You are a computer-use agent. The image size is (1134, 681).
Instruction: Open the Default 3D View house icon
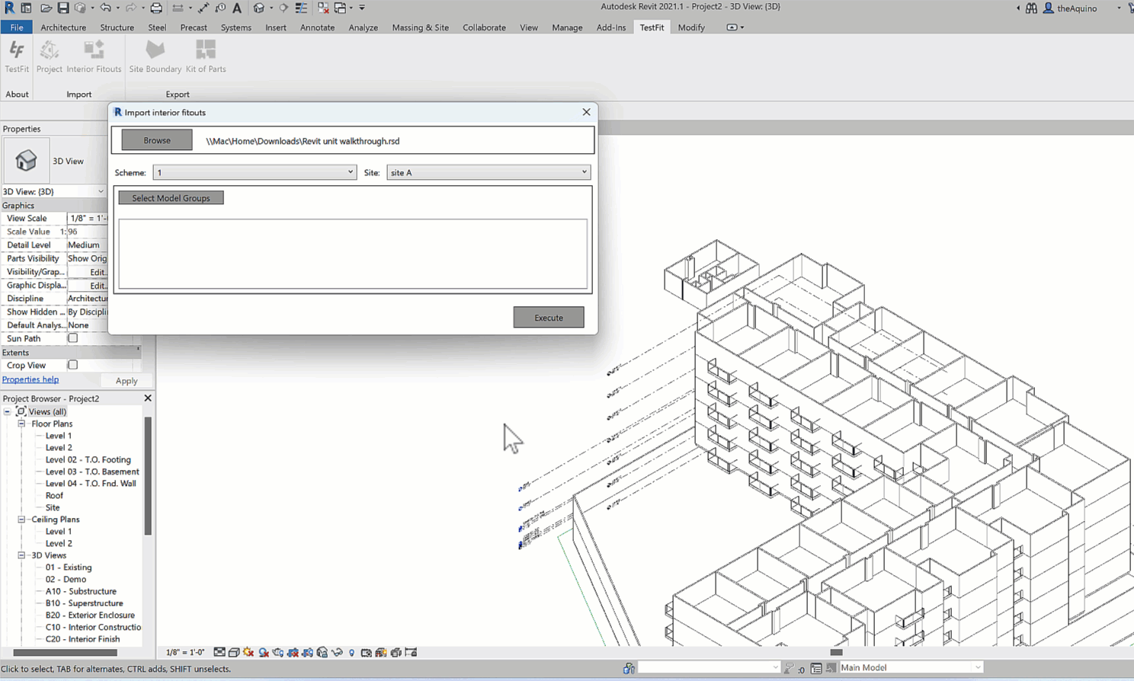pos(259,8)
